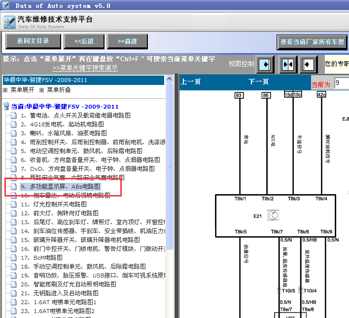Open 22、1.6AT 电喷单元电路图1

click(59, 302)
